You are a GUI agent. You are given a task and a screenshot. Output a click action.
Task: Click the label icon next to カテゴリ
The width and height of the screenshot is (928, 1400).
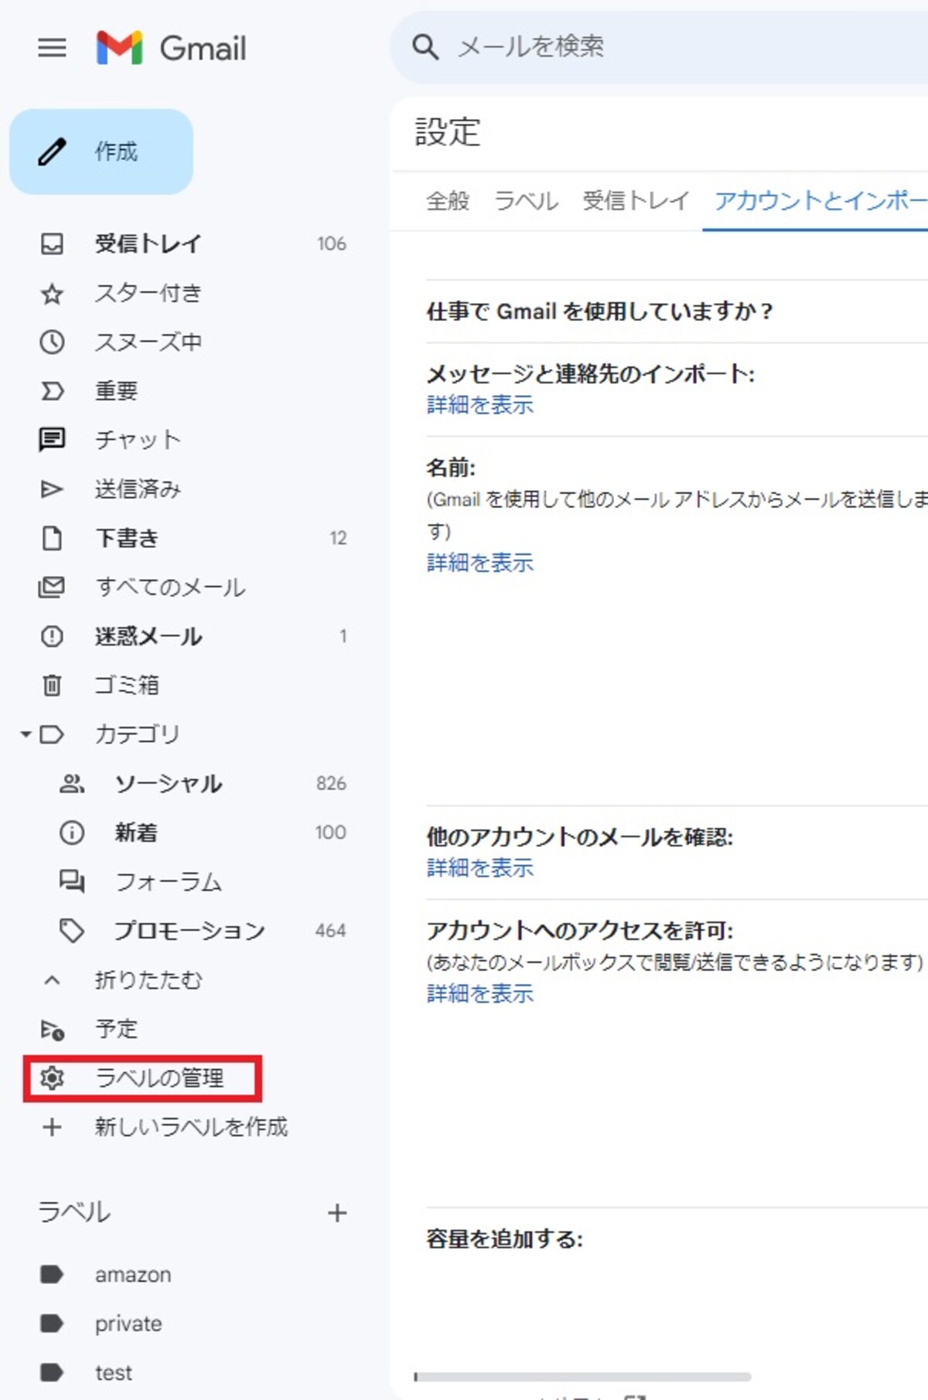52,734
